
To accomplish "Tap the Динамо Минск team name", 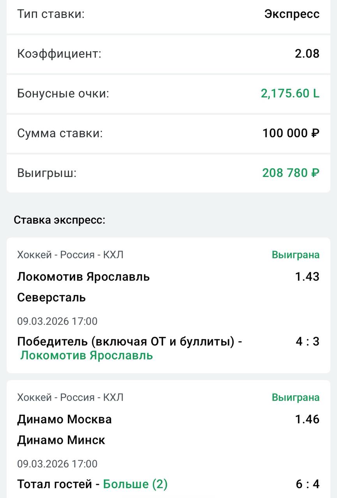I will (61, 440).
